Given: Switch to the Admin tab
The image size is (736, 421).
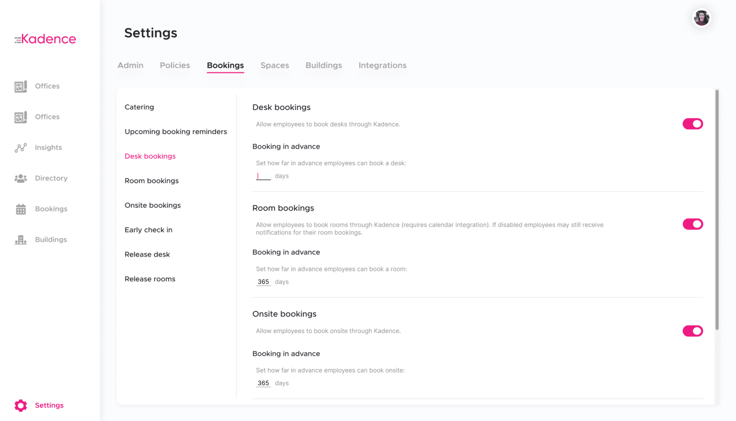Looking at the screenshot, I should 130,65.
